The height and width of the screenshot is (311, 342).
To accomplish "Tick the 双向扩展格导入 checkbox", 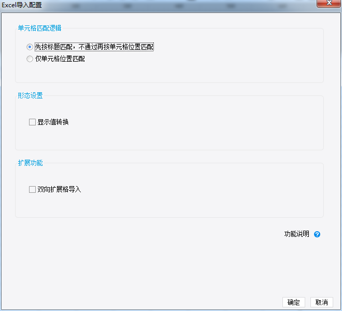I will (32, 189).
